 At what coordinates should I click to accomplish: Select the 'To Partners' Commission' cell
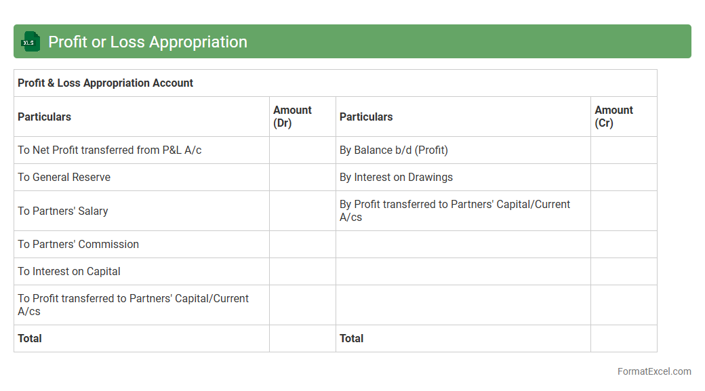[79, 245]
